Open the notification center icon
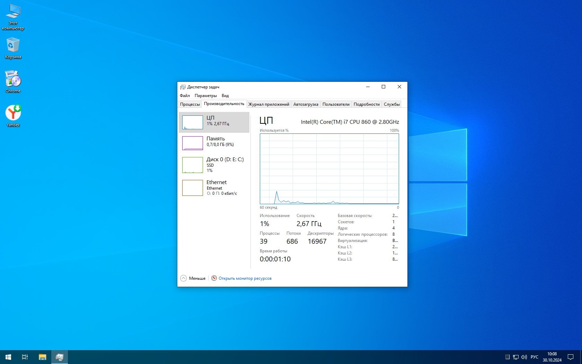582x364 pixels. pos(570,357)
